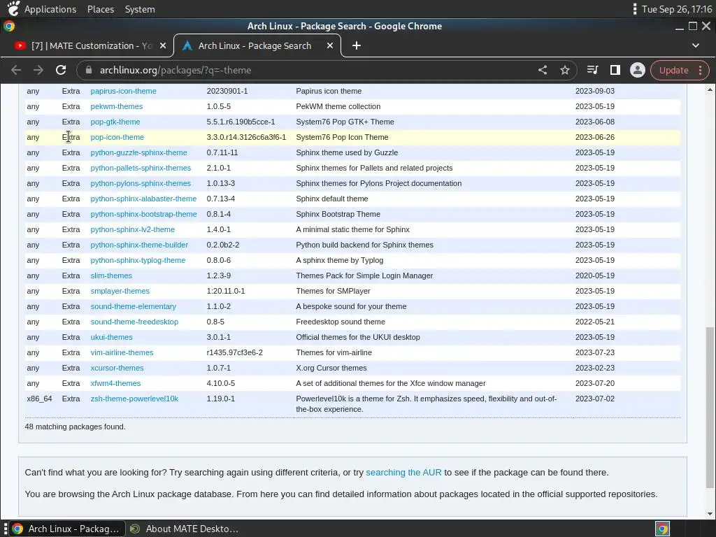Click version r1435.97cf3e6-2 cell
This screenshot has width=716, height=537.
click(x=235, y=352)
